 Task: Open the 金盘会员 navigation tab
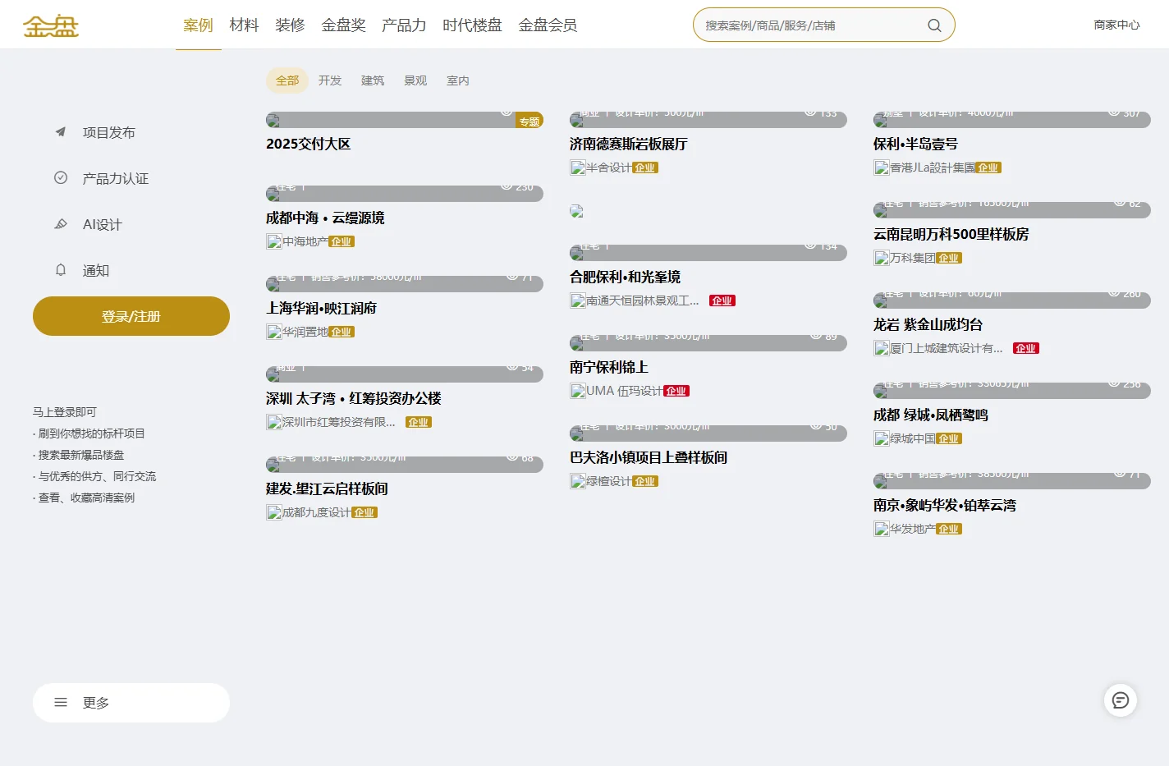coord(548,25)
